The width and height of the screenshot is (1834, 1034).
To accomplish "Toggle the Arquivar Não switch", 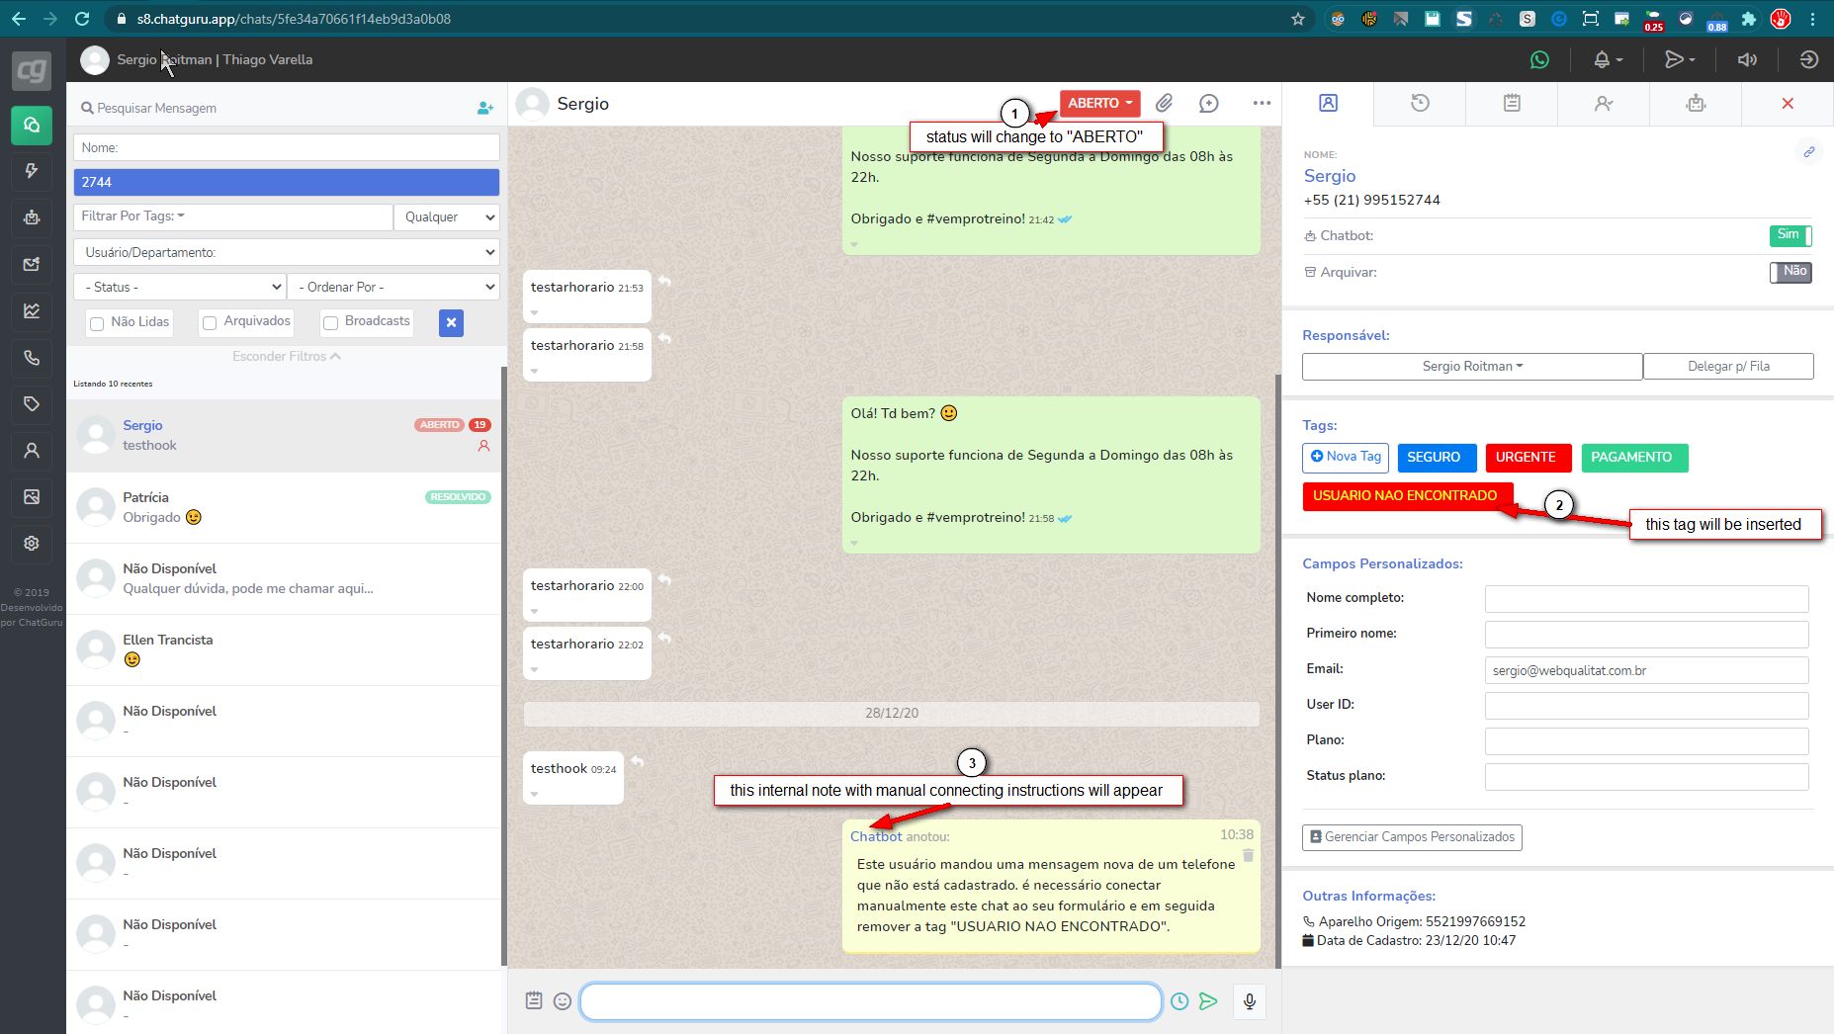I will tap(1790, 272).
